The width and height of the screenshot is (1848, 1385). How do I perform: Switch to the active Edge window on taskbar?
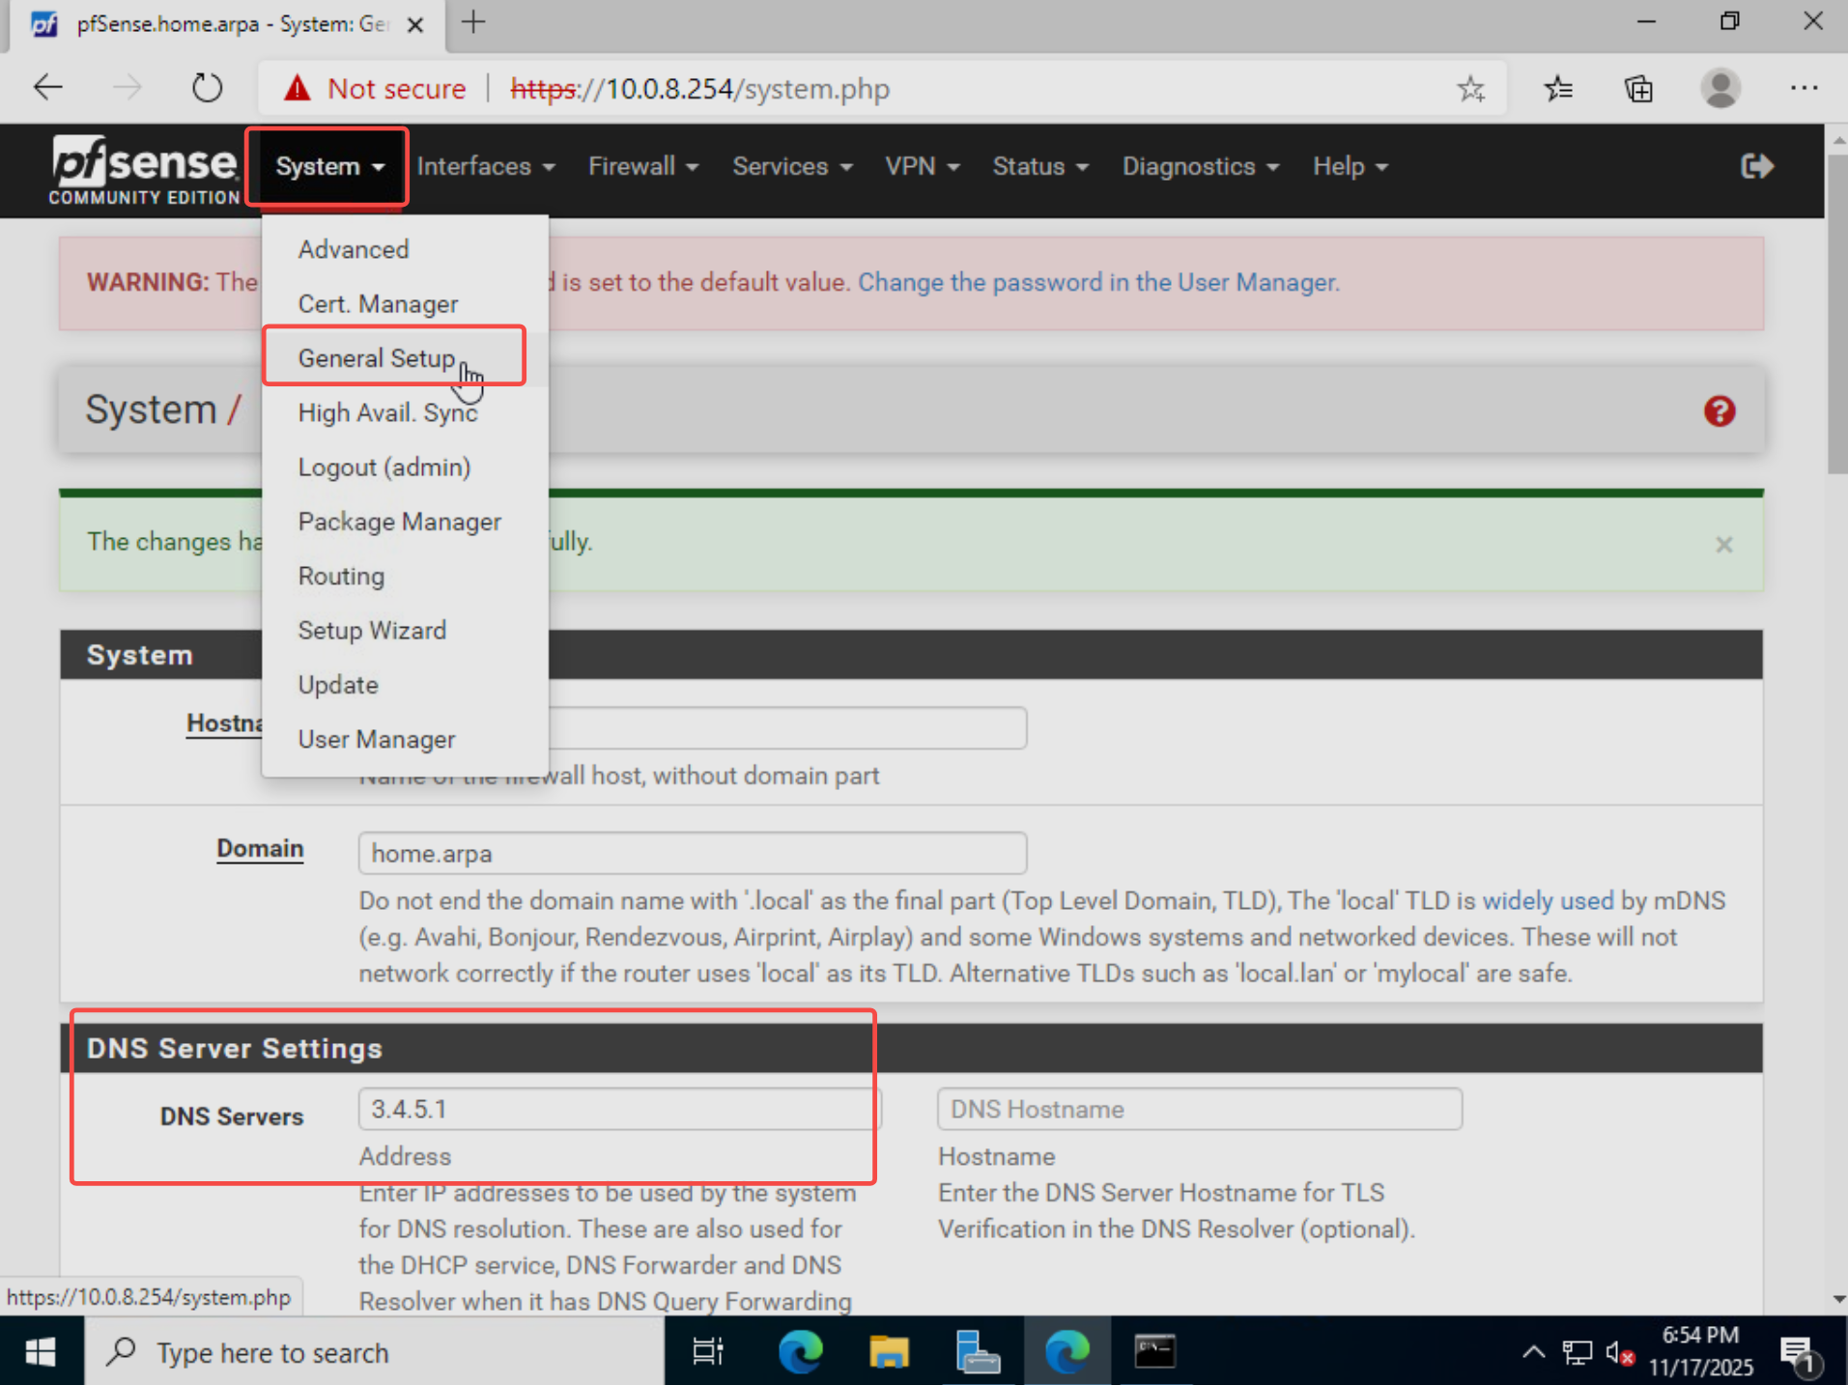click(x=1066, y=1352)
